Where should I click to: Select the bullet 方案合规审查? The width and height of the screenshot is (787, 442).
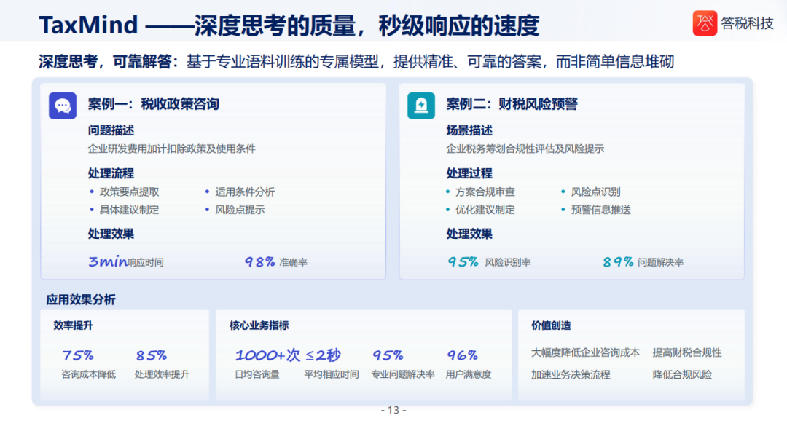point(485,192)
